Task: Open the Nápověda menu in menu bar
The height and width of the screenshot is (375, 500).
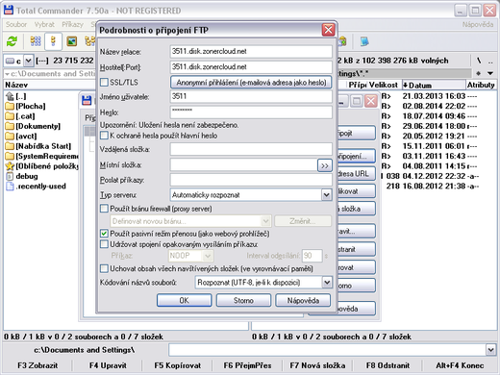Action: point(477,24)
